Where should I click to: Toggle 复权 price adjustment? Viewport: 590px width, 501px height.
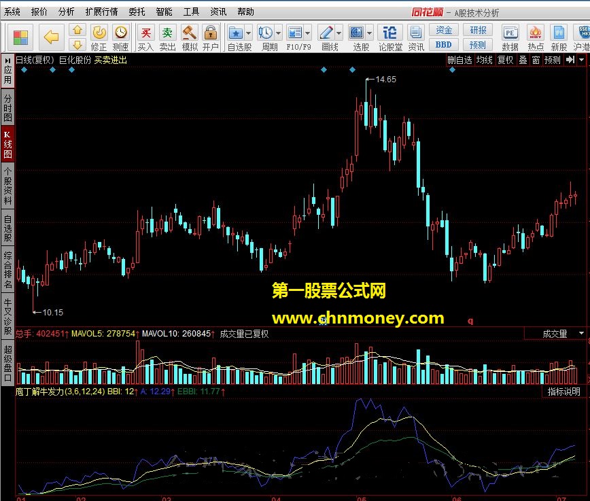tap(505, 60)
